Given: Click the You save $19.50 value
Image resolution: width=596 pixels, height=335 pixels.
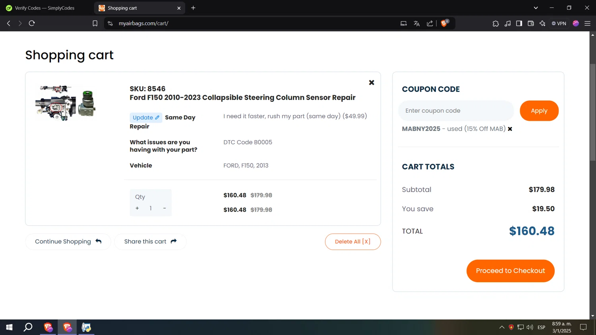Looking at the screenshot, I should [543, 209].
